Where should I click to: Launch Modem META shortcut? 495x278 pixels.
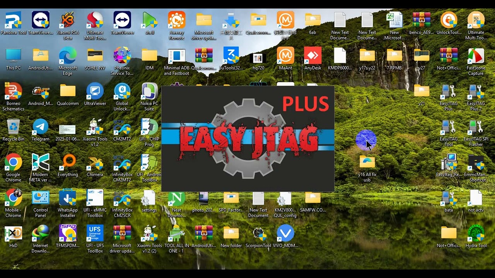coord(41,168)
